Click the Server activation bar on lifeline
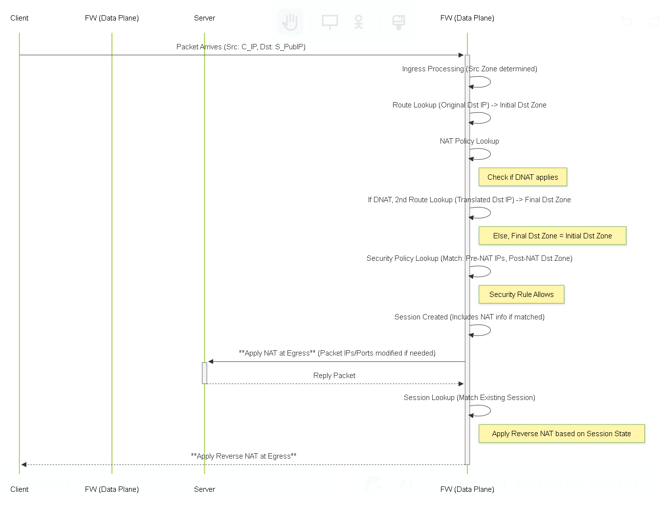The height and width of the screenshot is (506, 660). click(204, 373)
